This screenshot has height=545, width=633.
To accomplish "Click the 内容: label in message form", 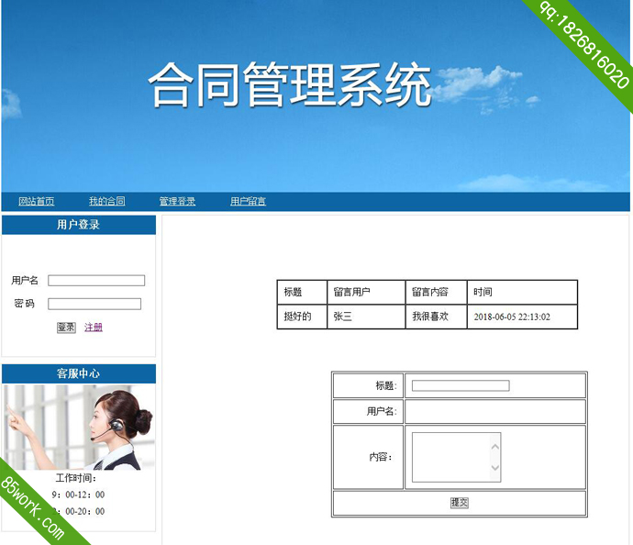I will [x=381, y=457].
